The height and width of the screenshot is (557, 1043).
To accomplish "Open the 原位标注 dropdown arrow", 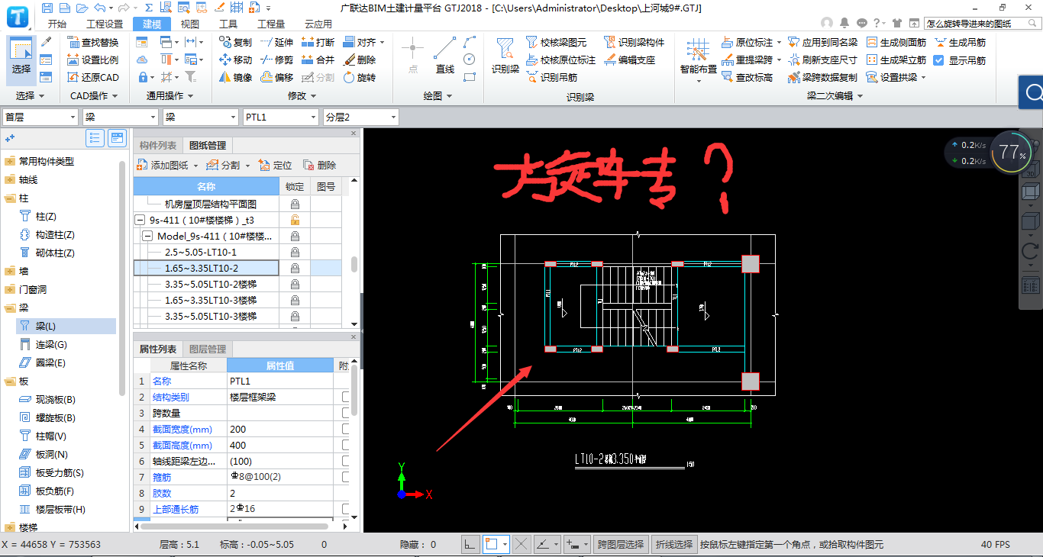I will [x=779, y=42].
